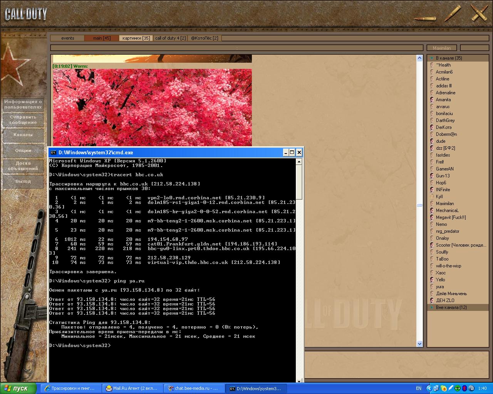Click the pencil icon in the chat header
The width and height of the screenshot is (493, 394).
point(453,13)
